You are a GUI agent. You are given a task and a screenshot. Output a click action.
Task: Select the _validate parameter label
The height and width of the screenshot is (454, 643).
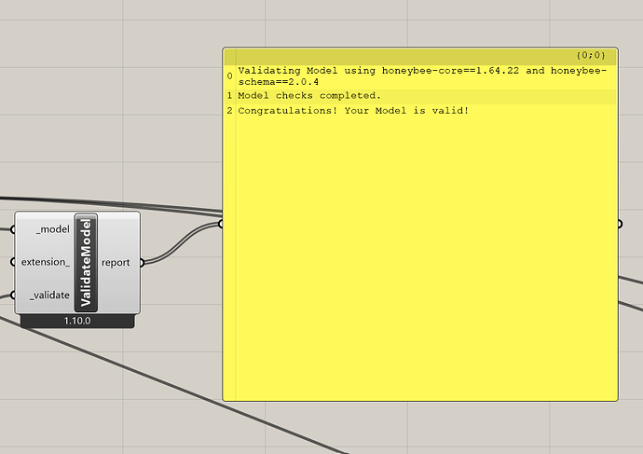[x=49, y=295]
